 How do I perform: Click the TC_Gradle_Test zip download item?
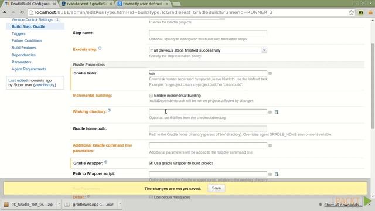coord(31,205)
